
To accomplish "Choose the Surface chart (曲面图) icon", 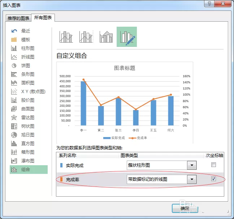I will coord(14,109).
